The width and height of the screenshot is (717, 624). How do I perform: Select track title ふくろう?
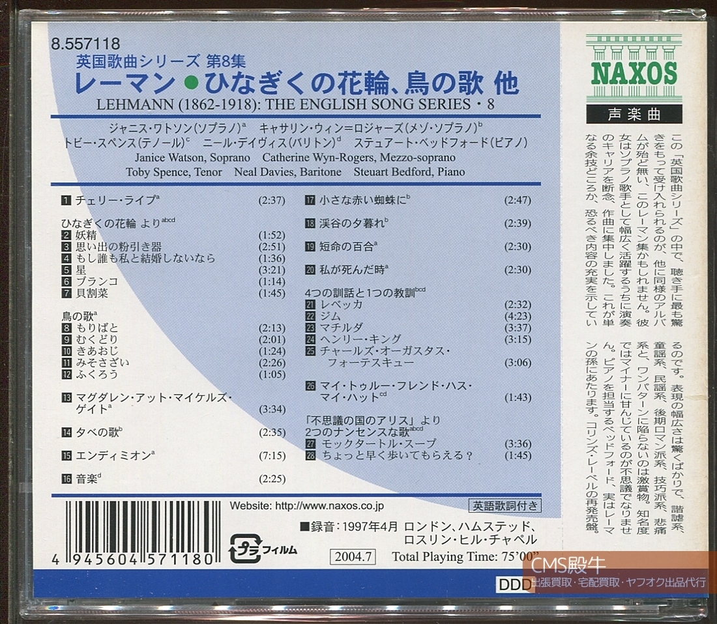coord(97,374)
